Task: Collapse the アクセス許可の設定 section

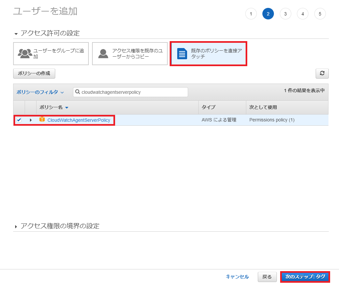Action: (16, 34)
